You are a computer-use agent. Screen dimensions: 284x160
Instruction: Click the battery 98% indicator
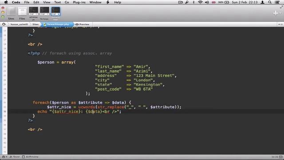(224, 2)
